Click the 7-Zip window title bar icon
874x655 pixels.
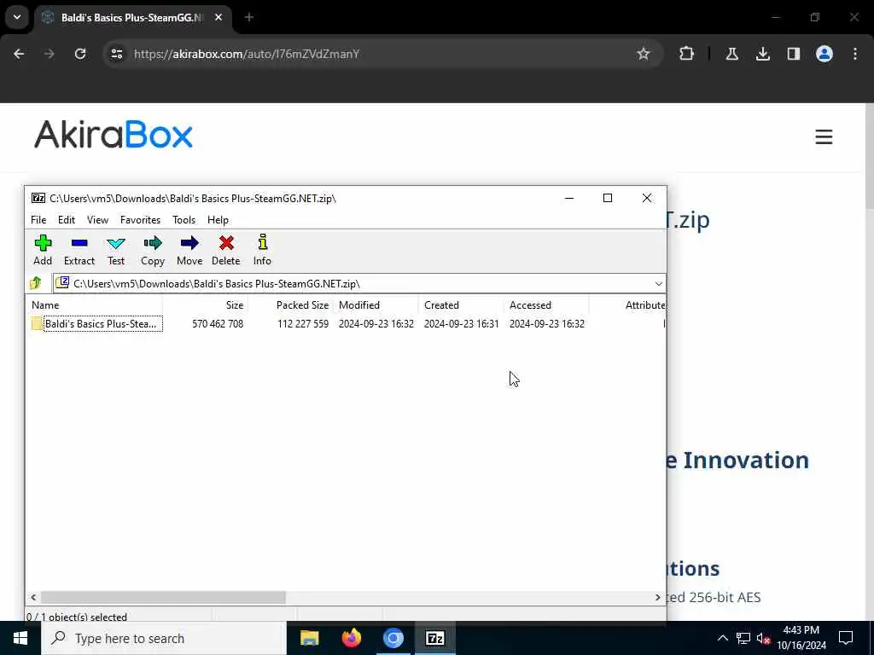click(x=38, y=198)
